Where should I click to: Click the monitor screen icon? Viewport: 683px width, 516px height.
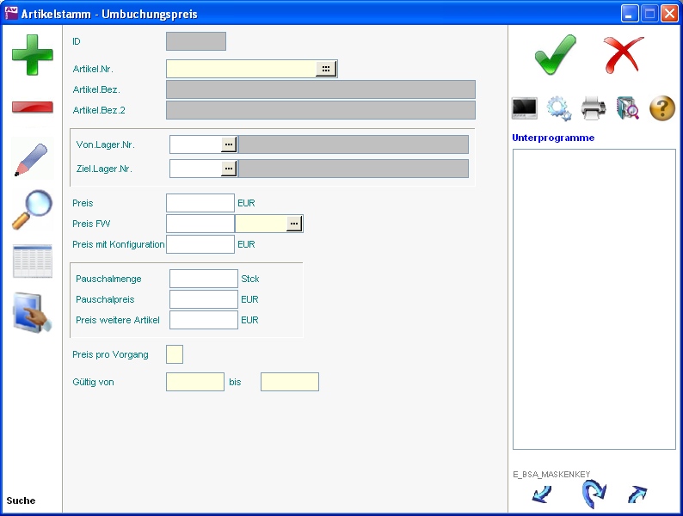(525, 108)
